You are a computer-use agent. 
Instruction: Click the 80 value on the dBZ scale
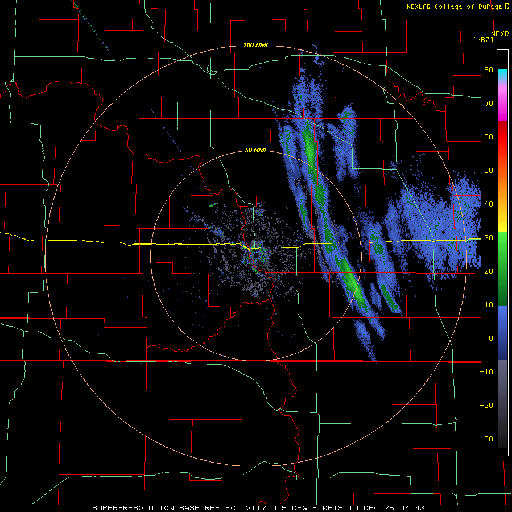pyautogui.click(x=489, y=70)
